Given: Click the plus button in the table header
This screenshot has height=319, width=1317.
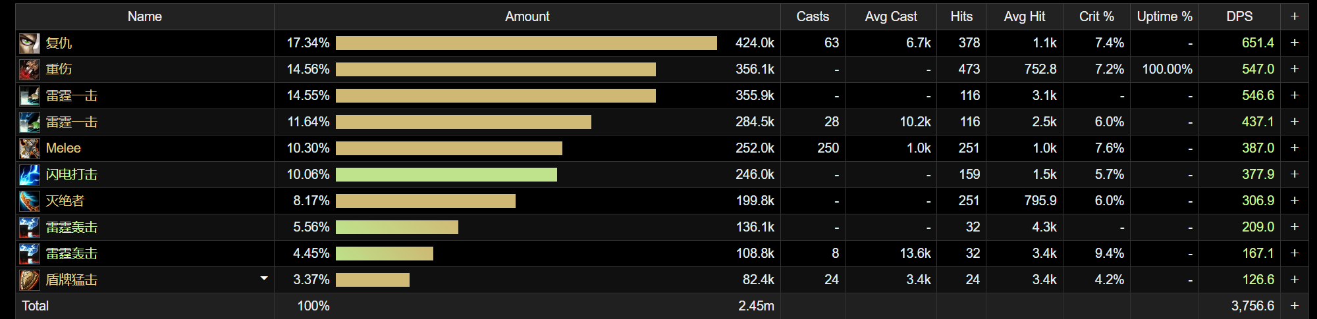Looking at the screenshot, I should click(x=1294, y=16).
